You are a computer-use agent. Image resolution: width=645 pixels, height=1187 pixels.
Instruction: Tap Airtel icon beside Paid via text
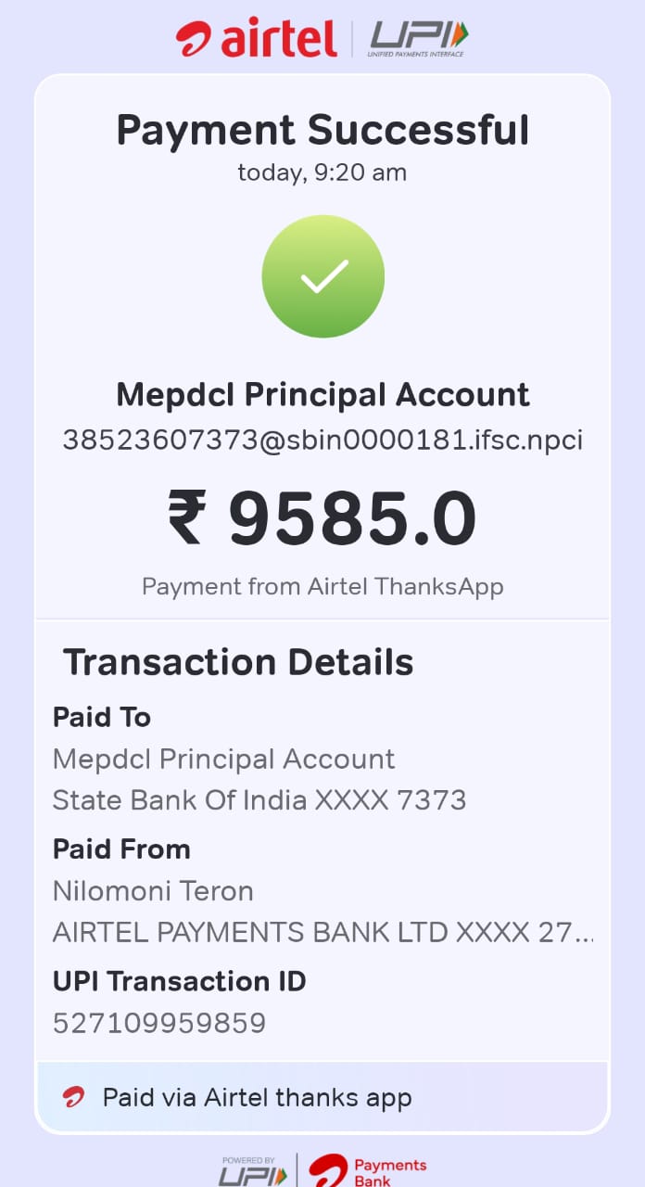(74, 1098)
